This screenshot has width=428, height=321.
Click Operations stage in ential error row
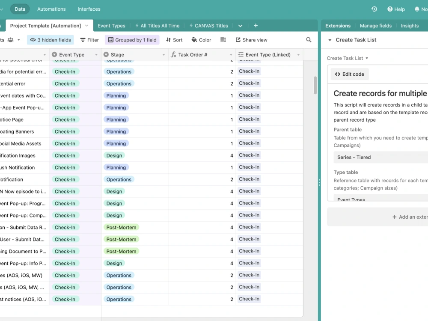(x=119, y=83)
